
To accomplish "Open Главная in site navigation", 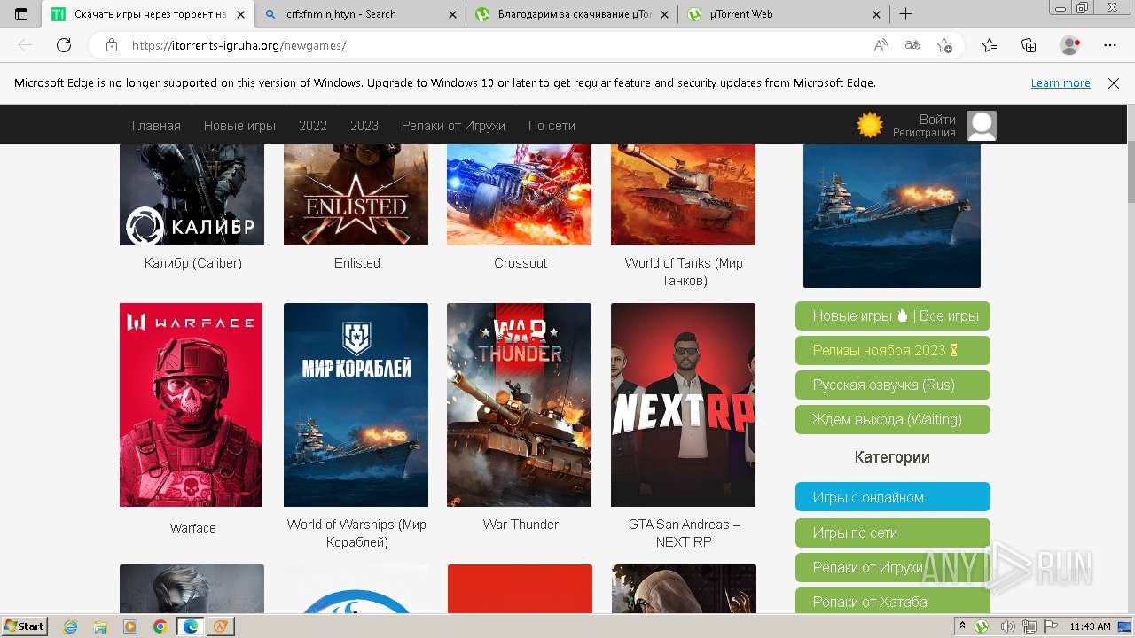I will pyautogui.click(x=156, y=126).
